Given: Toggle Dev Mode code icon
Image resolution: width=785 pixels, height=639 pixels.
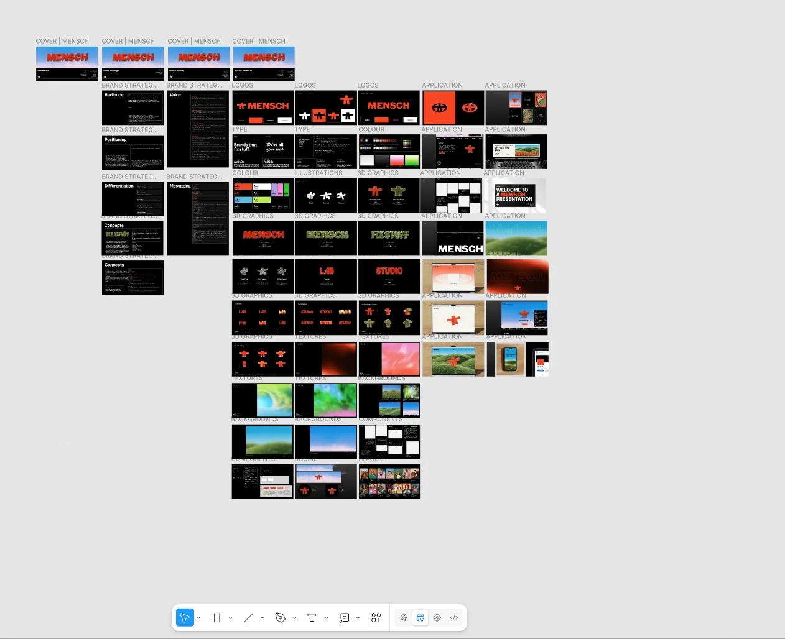Looking at the screenshot, I should (x=454, y=618).
